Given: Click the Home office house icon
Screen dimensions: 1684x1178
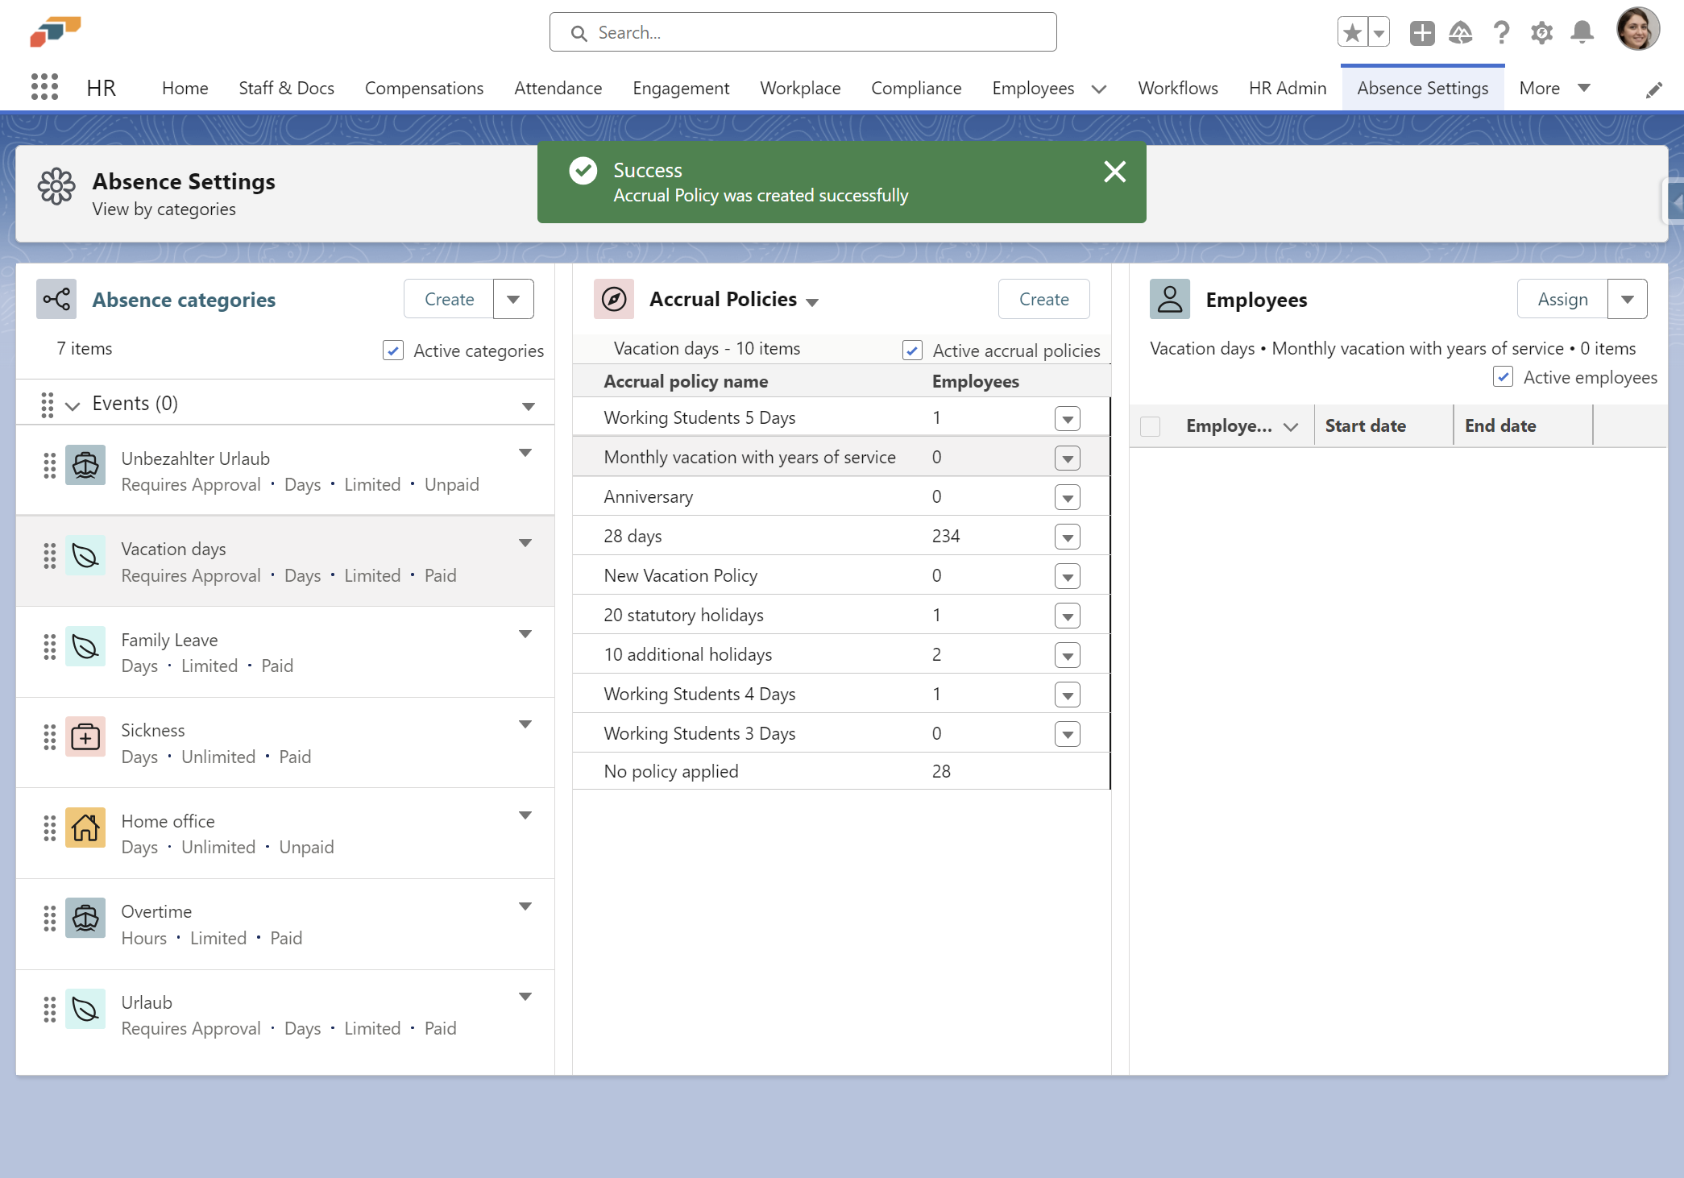Looking at the screenshot, I should point(85,828).
